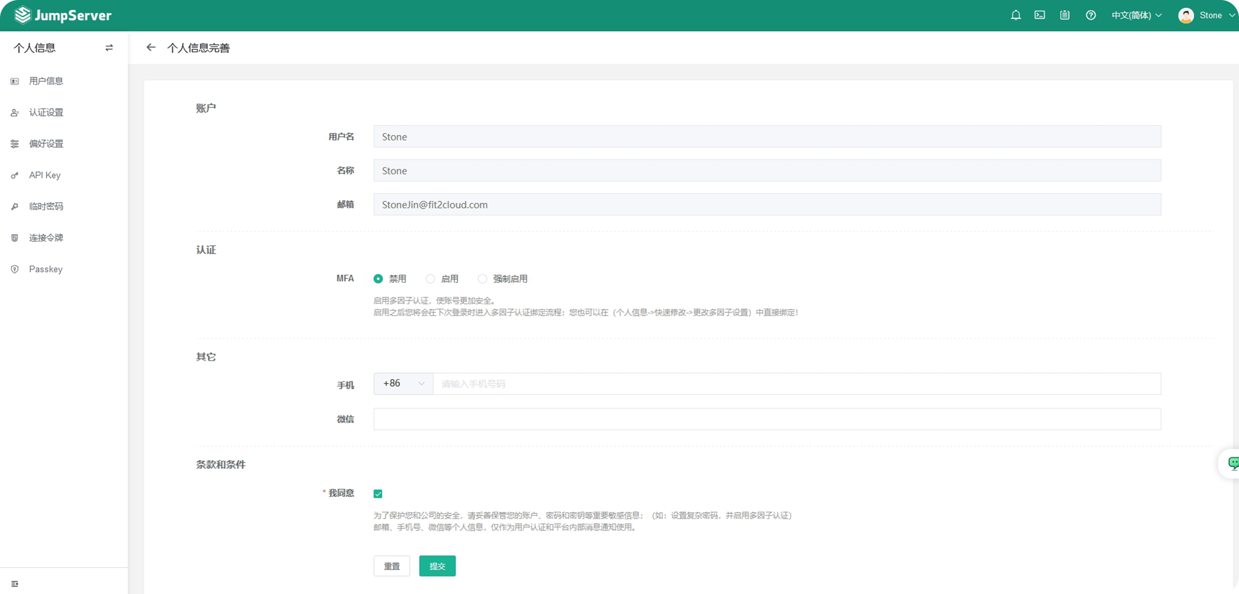Open the tickets list icon
Screen dimensions: 1239x594
pyautogui.click(x=1064, y=15)
